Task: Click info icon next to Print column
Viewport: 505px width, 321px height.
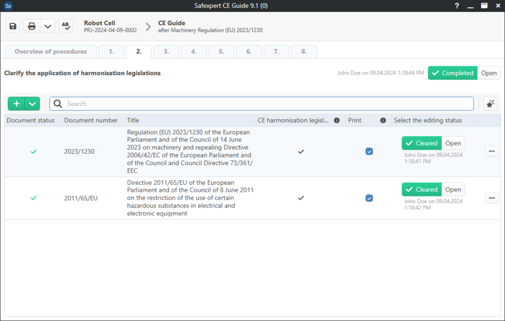Action: pos(383,120)
